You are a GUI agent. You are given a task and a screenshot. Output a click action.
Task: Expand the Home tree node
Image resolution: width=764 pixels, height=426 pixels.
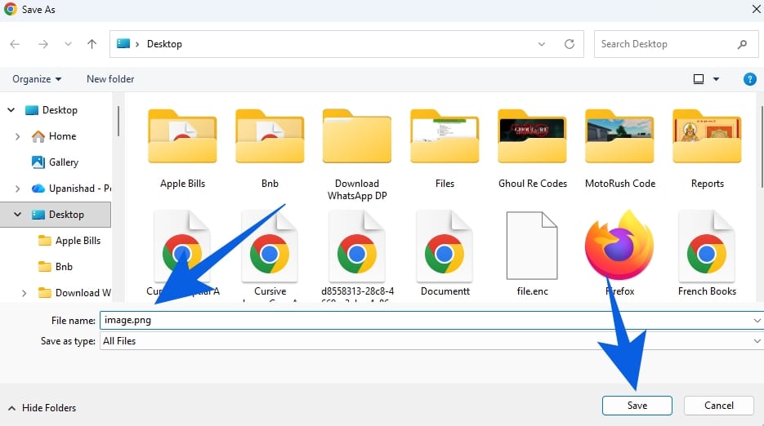coord(17,136)
